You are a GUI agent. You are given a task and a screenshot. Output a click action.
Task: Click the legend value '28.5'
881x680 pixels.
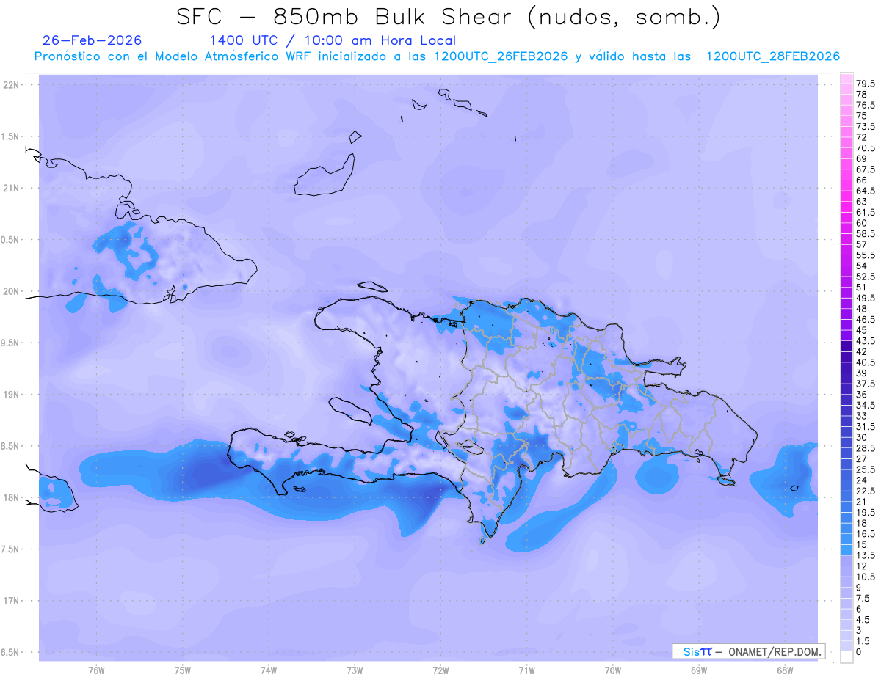coord(867,448)
